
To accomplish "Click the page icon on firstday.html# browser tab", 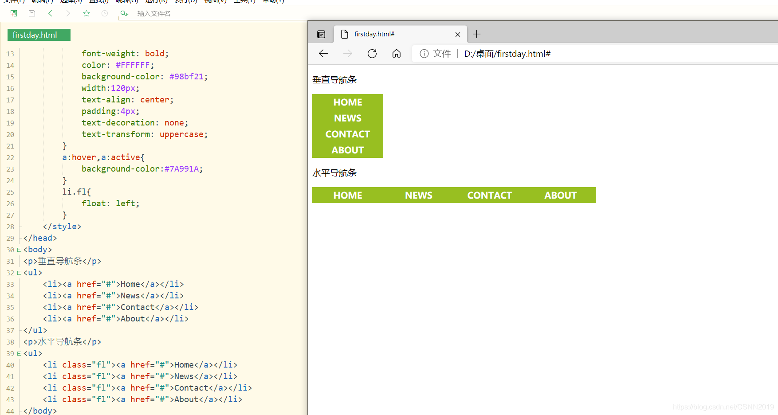I will pyautogui.click(x=345, y=34).
